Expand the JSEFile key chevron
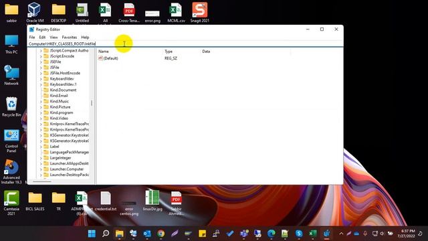The image size is (428, 241). 41,62
